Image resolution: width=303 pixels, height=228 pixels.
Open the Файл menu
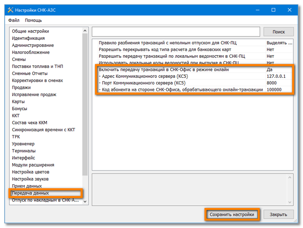point(14,20)
